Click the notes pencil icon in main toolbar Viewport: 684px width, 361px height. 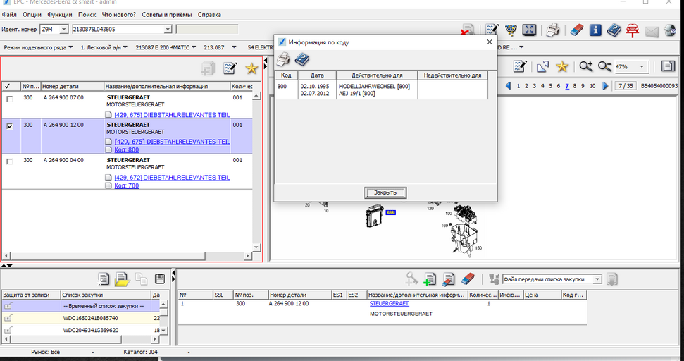click(492, 30)
